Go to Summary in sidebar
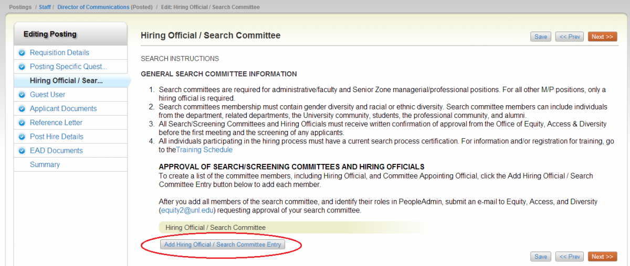 (x=45, y=164)
